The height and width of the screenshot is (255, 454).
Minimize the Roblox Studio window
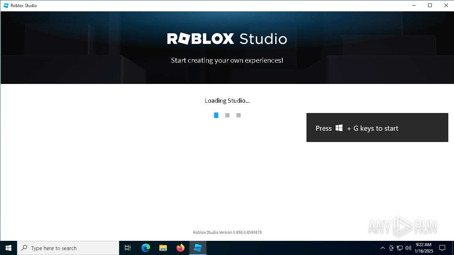pos(414,5)
